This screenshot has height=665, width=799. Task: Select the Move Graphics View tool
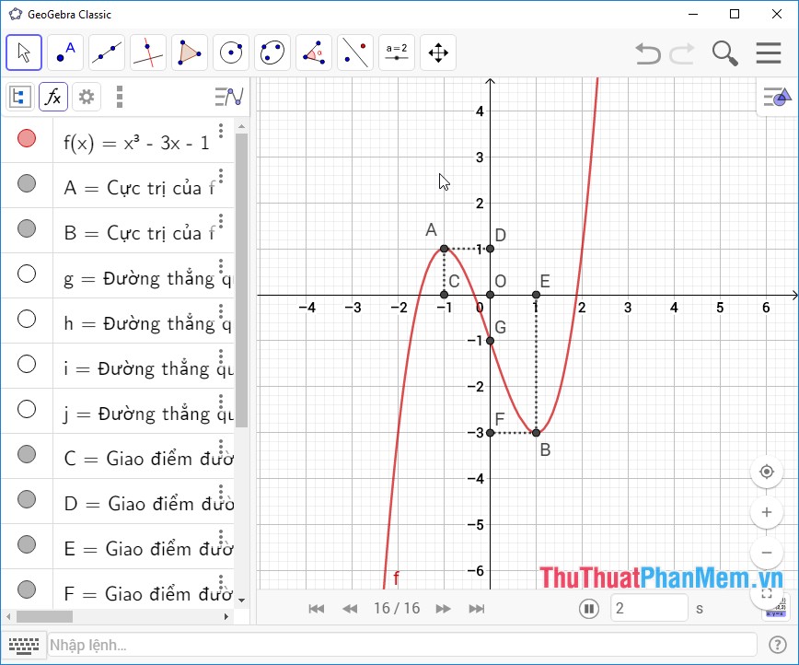438,52
